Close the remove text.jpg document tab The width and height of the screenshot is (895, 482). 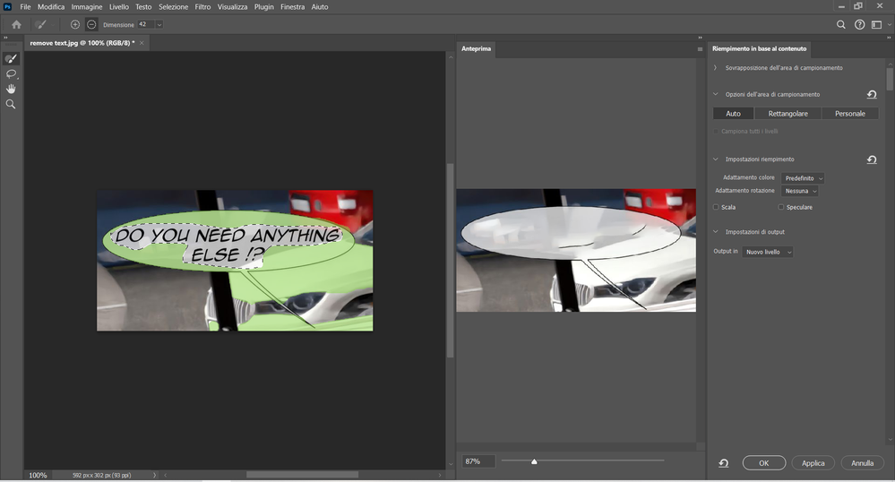pos(142,43)
